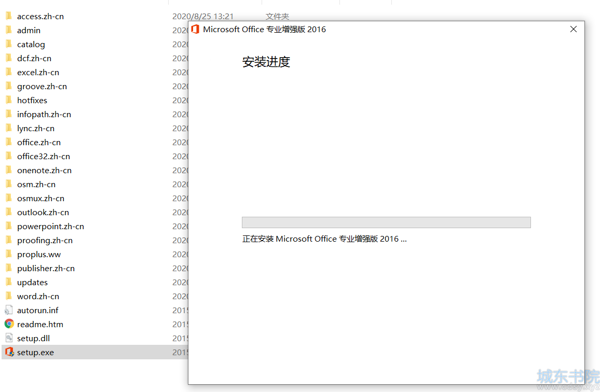Screen dimensions: 600x392
Task: Click the admin folder name
Action: click(x=29, y=30)
